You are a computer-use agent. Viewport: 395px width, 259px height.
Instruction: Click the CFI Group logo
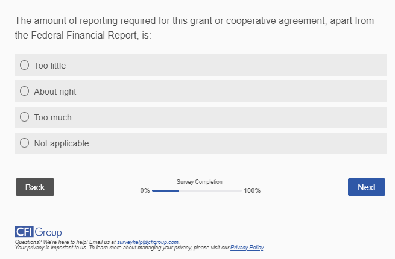point(38,232)
